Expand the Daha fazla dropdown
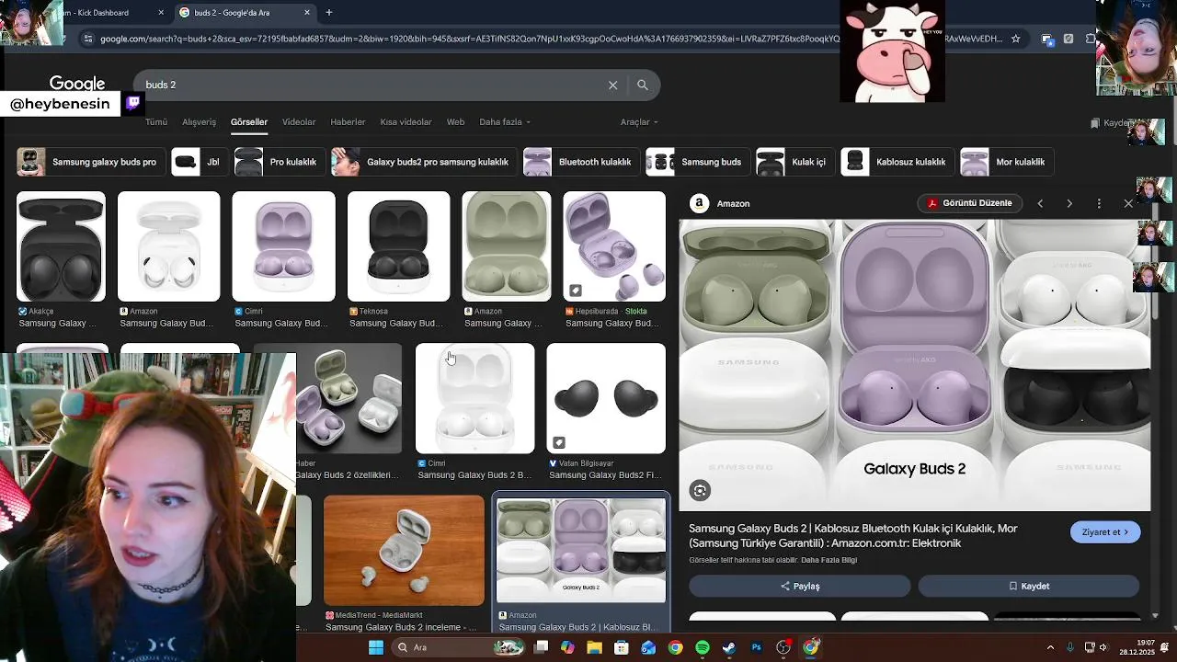 pyautogui.click(x=505, y=121)
